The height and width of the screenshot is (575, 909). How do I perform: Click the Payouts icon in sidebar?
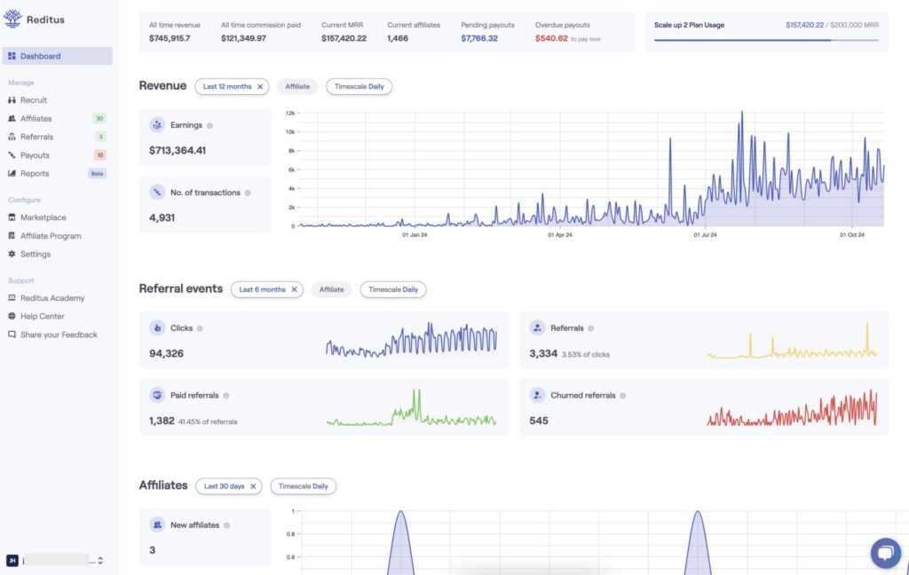coord(12,155)
